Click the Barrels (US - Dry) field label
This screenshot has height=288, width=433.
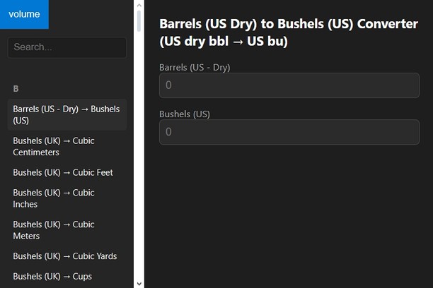tap(195, 67)
